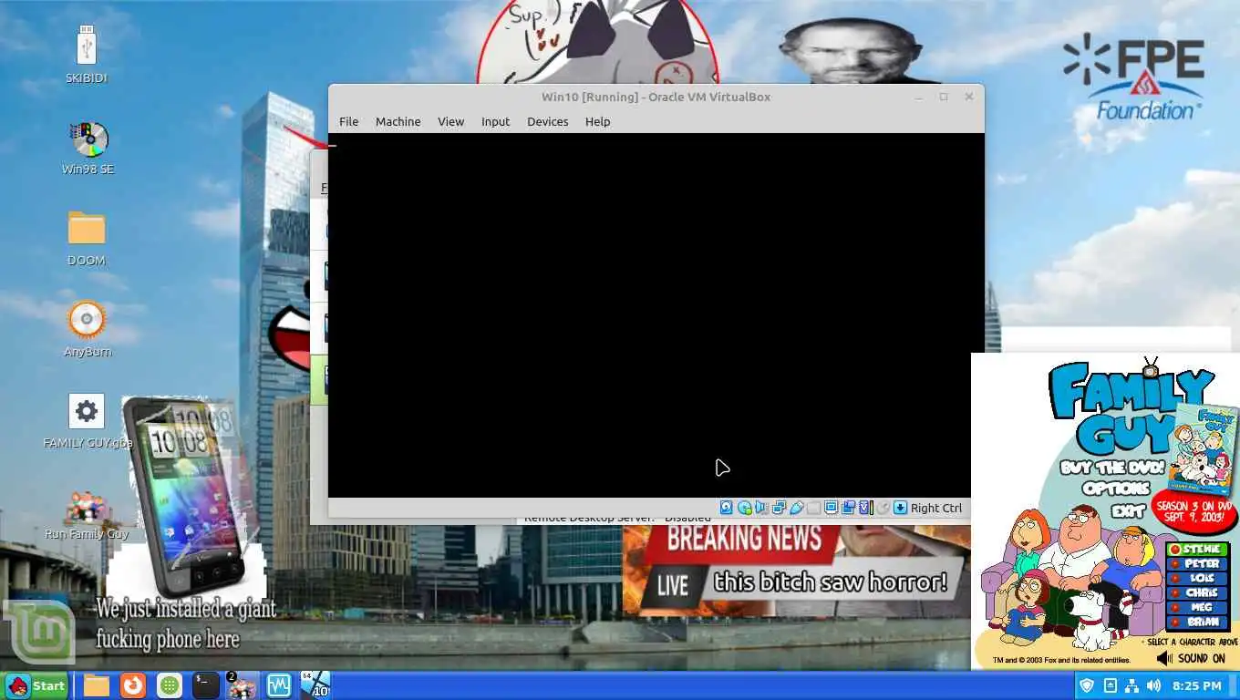Launch the orange browser icon in taskbar
The width and height of the screenshot is (1240, 700).
pos(133,685)
